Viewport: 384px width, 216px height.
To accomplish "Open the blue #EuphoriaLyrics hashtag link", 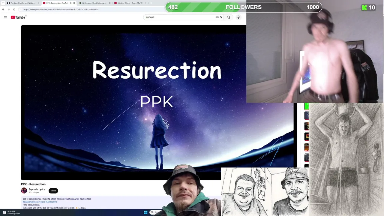I will pyautogui.click(x=30, y=202).
